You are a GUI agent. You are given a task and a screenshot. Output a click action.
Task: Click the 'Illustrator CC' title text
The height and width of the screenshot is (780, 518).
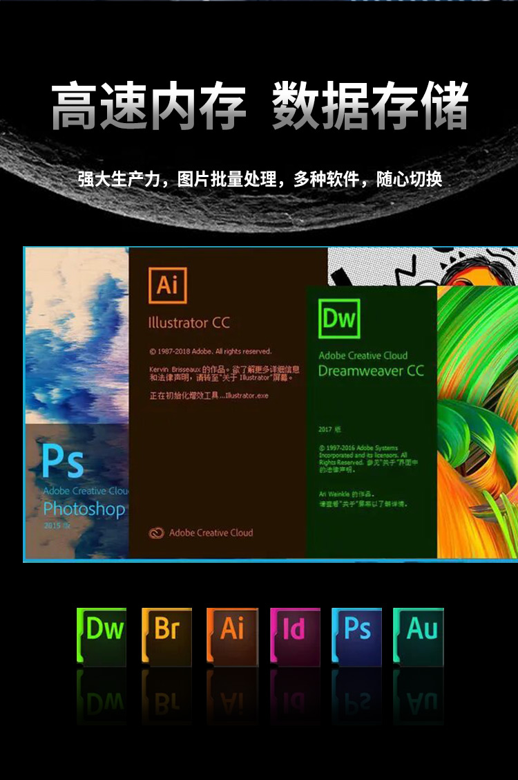coord(189,323)
